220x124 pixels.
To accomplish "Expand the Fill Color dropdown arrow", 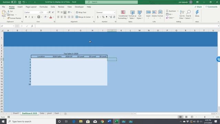I will (x=48, y=17).
